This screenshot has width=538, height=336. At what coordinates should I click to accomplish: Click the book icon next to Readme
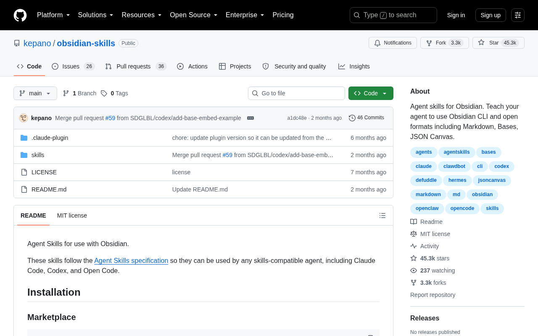(414, 222)
